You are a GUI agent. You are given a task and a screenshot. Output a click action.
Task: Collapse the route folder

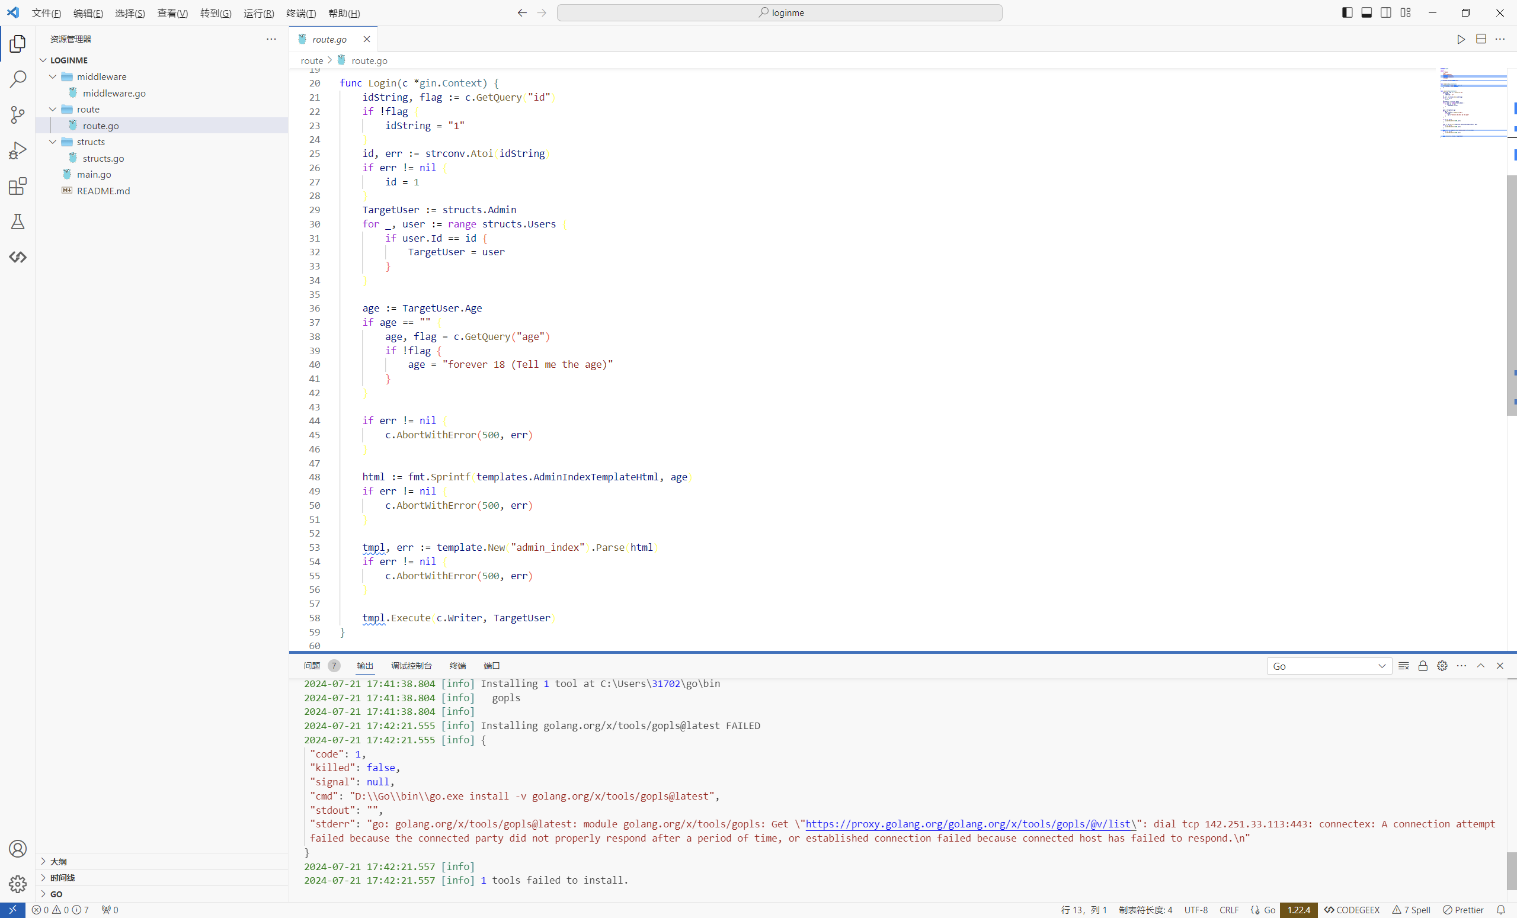point(162,109)
